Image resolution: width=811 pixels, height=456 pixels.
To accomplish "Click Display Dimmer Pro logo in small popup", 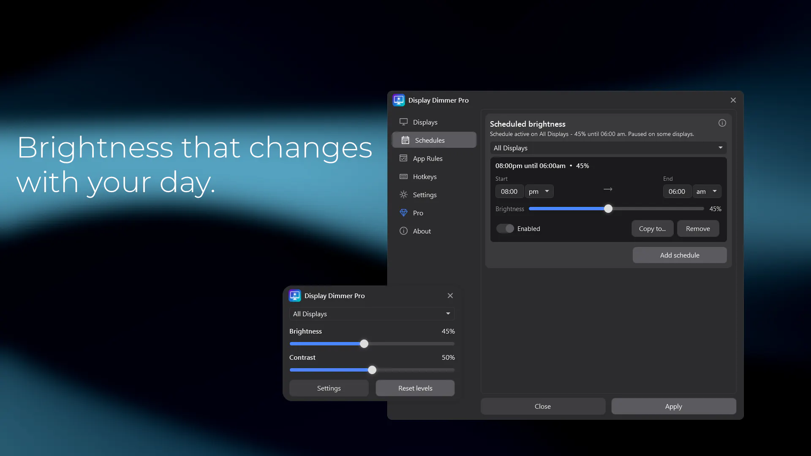I will [295, 296].
